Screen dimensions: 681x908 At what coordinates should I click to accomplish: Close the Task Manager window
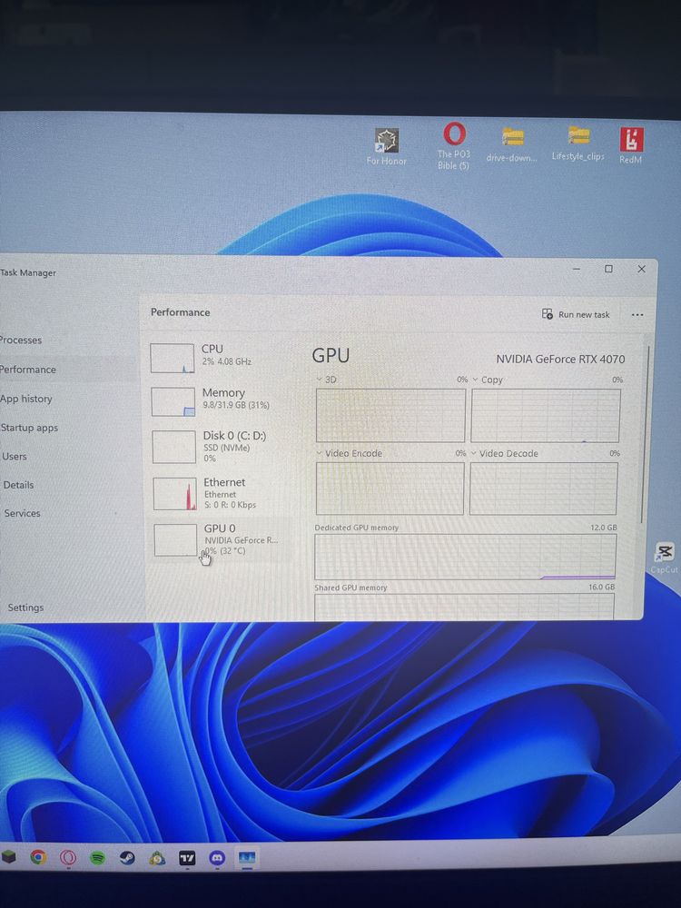(x=642, y=269)
